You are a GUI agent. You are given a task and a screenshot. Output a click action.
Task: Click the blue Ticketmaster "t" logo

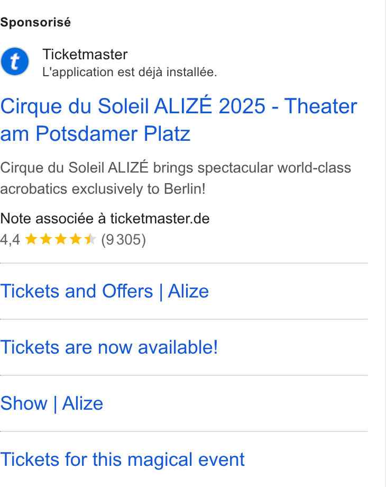tap(15, 61)
